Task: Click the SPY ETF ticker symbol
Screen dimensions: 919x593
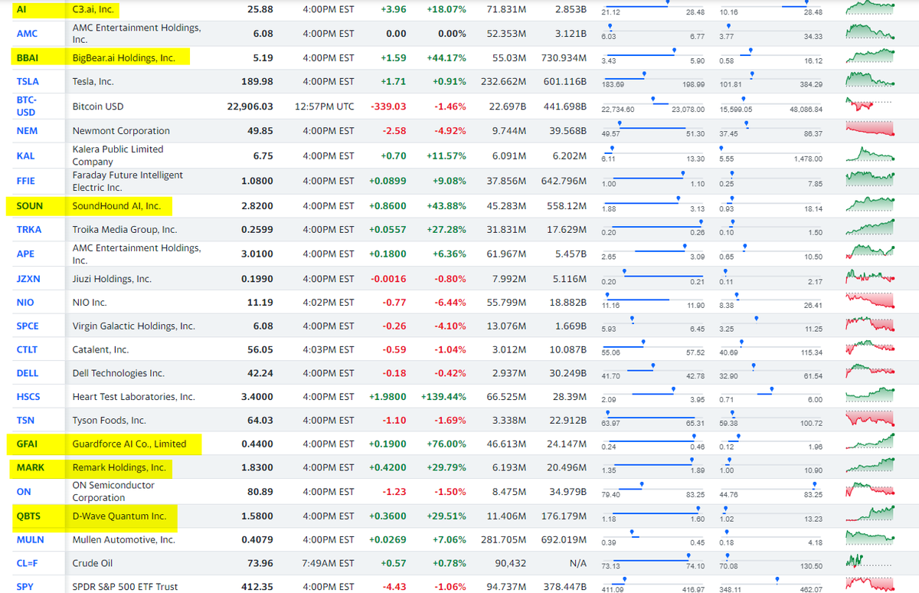Action: 25,587
